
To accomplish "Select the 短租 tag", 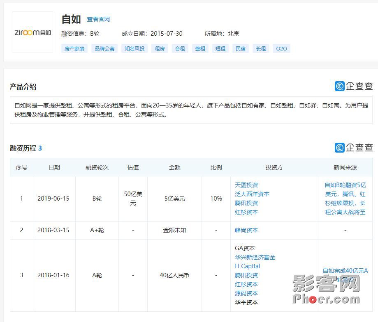I will coord(220,48).
